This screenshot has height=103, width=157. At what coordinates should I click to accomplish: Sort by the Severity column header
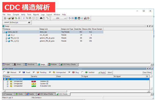44,76
